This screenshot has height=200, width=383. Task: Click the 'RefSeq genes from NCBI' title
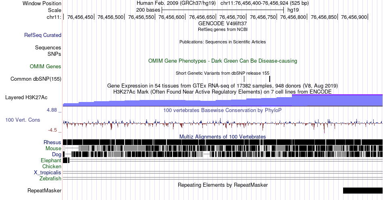click(x=223, y=29)
